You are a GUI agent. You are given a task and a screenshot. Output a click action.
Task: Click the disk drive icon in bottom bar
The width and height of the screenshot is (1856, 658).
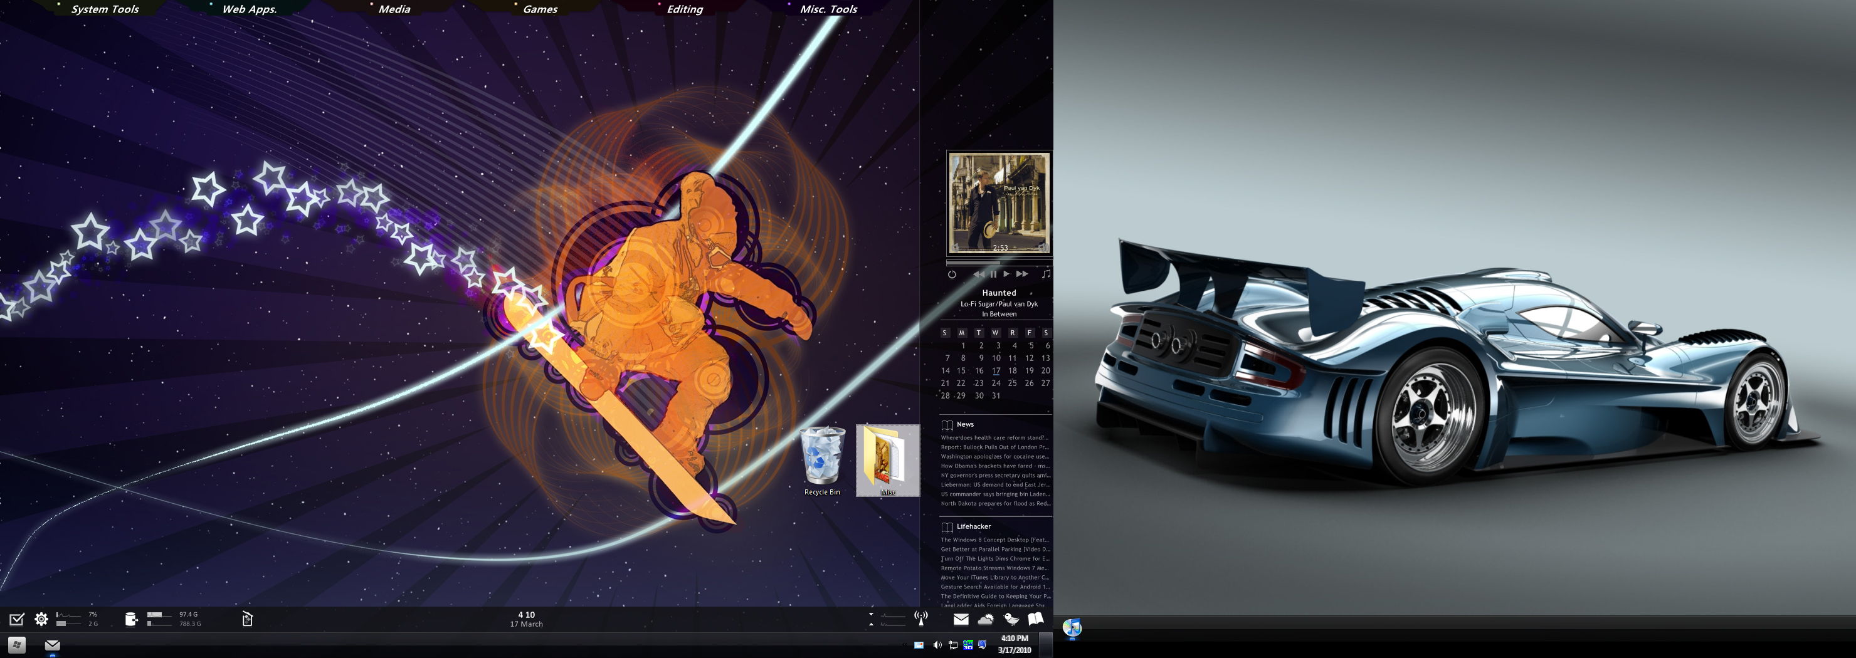pyautogui.click(x=131, y=619)
